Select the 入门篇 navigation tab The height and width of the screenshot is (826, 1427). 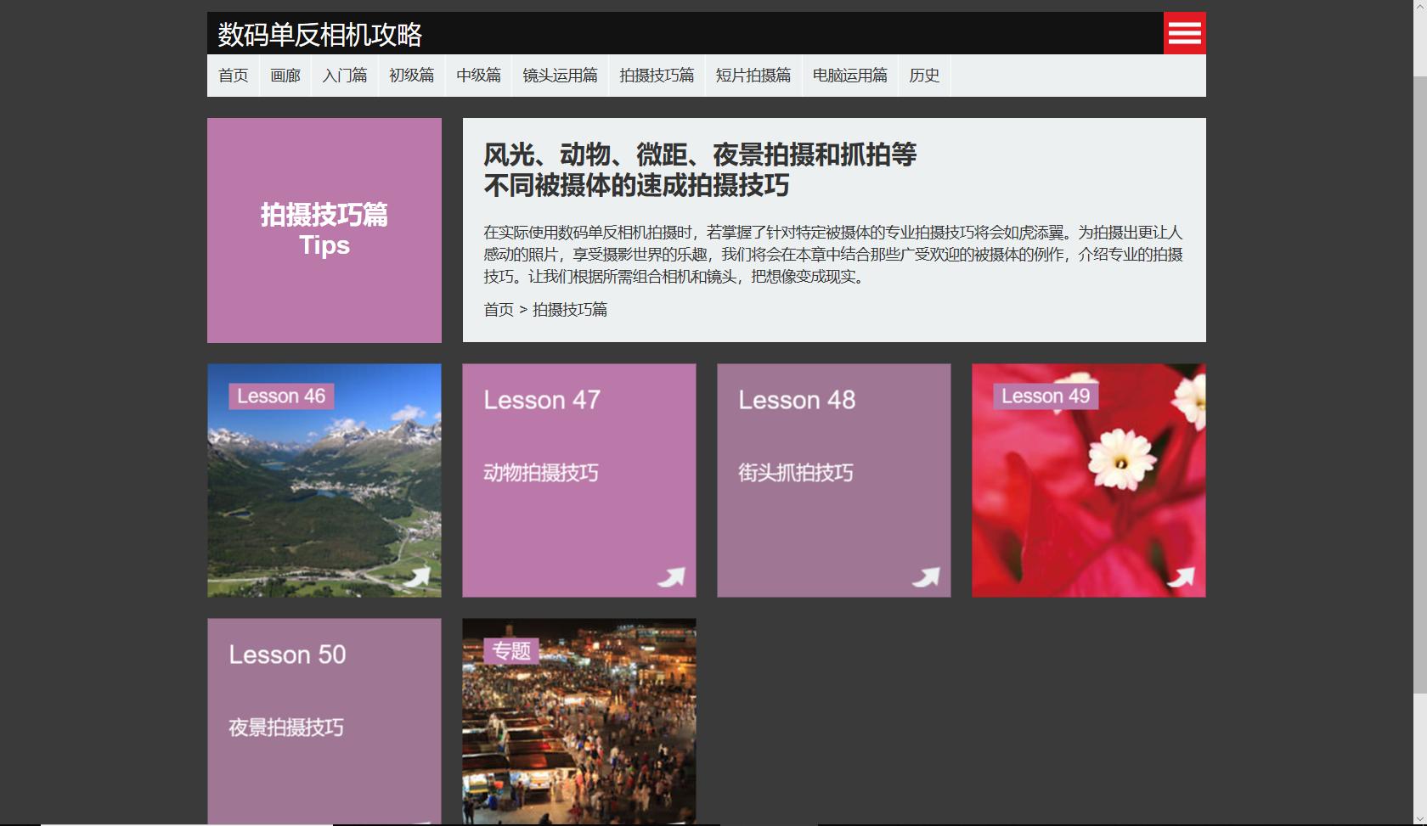[344, 76]
